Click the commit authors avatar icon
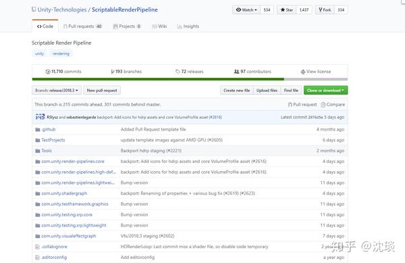Image resolution: width=405 pixels, height=263 pixels. pyautogui.click(x=40, y=117)
